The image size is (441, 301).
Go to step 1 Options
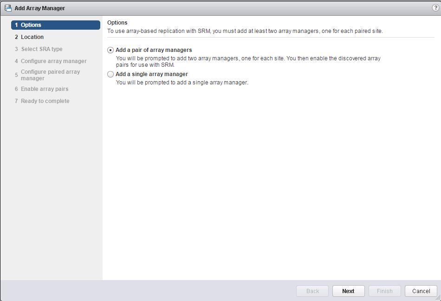pyautogui.click(x=56, y=25)
